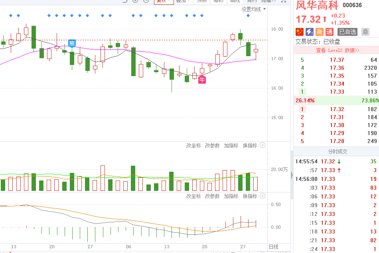Click the China flag icon

coord(299,32)
